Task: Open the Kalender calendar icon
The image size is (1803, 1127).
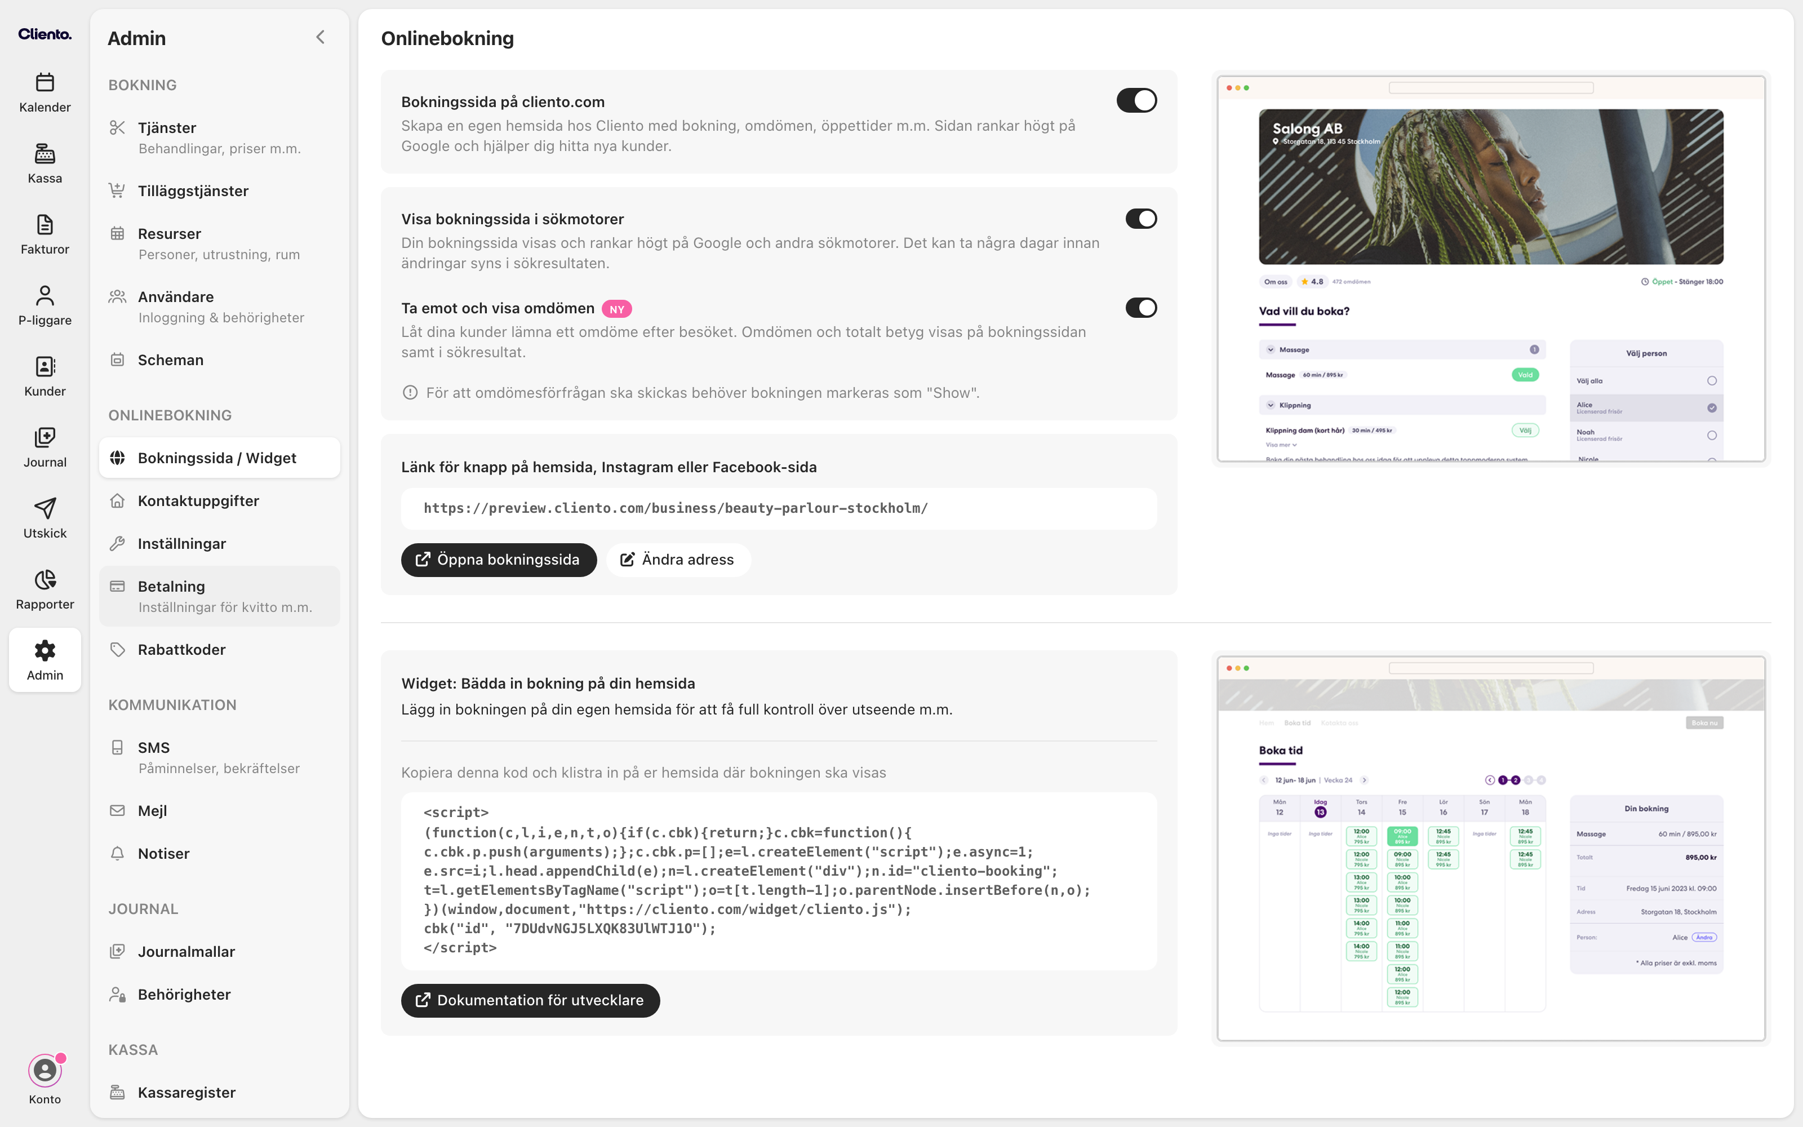Action: [x=45, y=82]
